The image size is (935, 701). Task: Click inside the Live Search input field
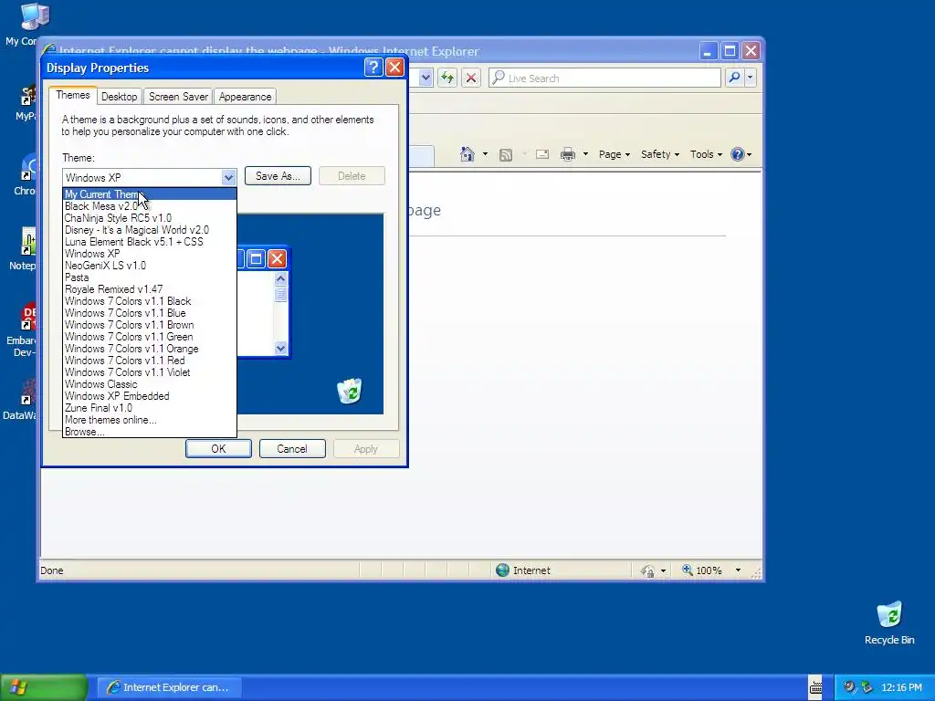[604, 78]
